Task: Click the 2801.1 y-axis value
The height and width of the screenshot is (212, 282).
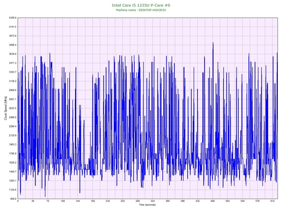Action: (x=13, y=99)
